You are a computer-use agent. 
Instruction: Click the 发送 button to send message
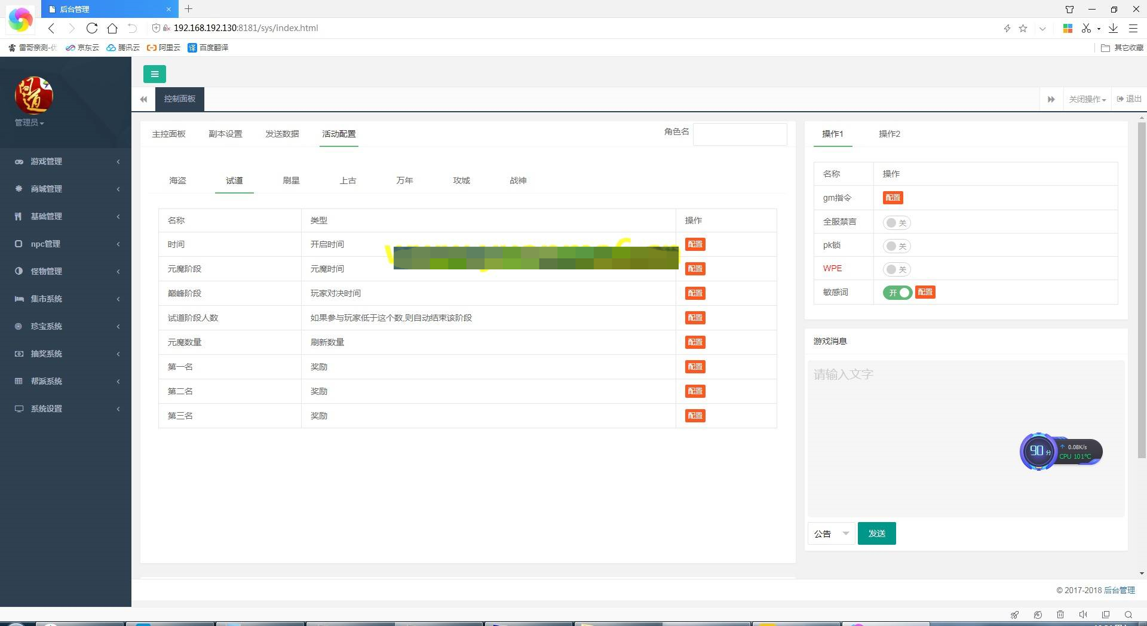coord(876,533)
